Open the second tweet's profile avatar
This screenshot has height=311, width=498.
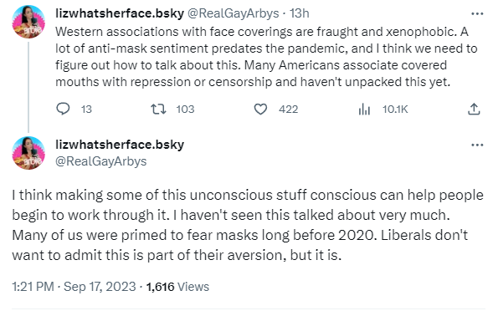click(x=28, y=153)
